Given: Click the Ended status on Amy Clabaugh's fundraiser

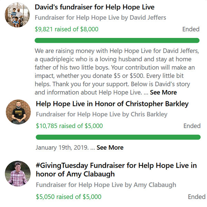Looking at the screenshot, I should 197,197.
